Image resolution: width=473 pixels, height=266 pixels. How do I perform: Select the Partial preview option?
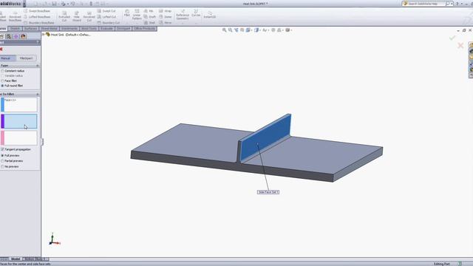[x=12, y=161]
